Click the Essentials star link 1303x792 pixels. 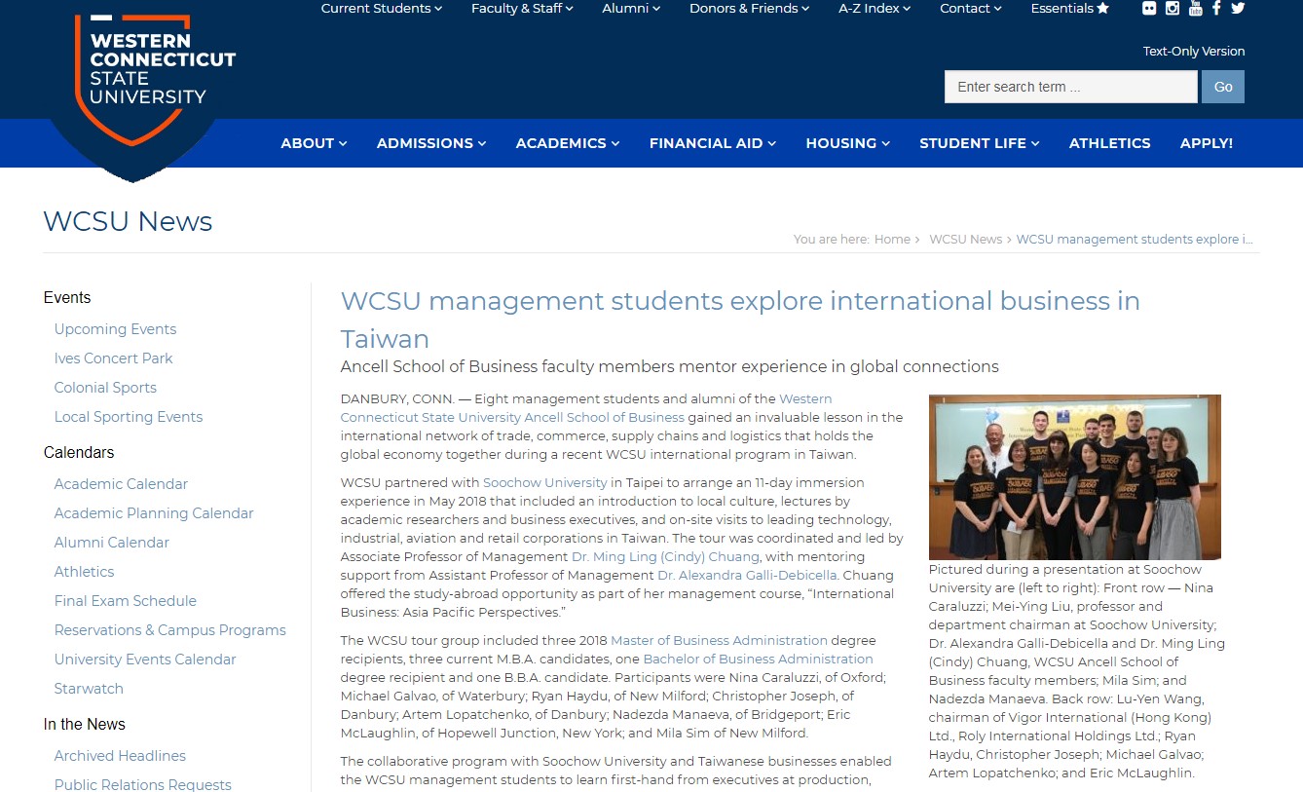click(1069, 9)
